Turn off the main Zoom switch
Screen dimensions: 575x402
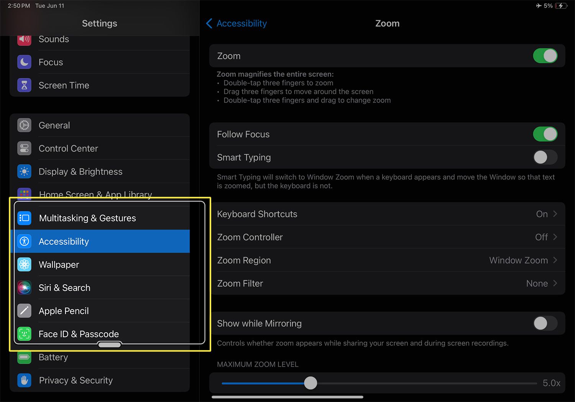coord(545,56)
